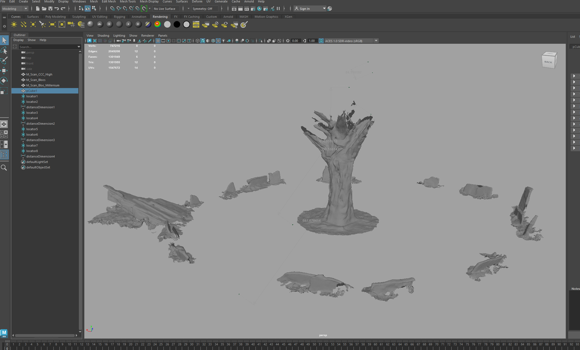
Task: Switch to four-pane viewport layout
Action: 4,134
